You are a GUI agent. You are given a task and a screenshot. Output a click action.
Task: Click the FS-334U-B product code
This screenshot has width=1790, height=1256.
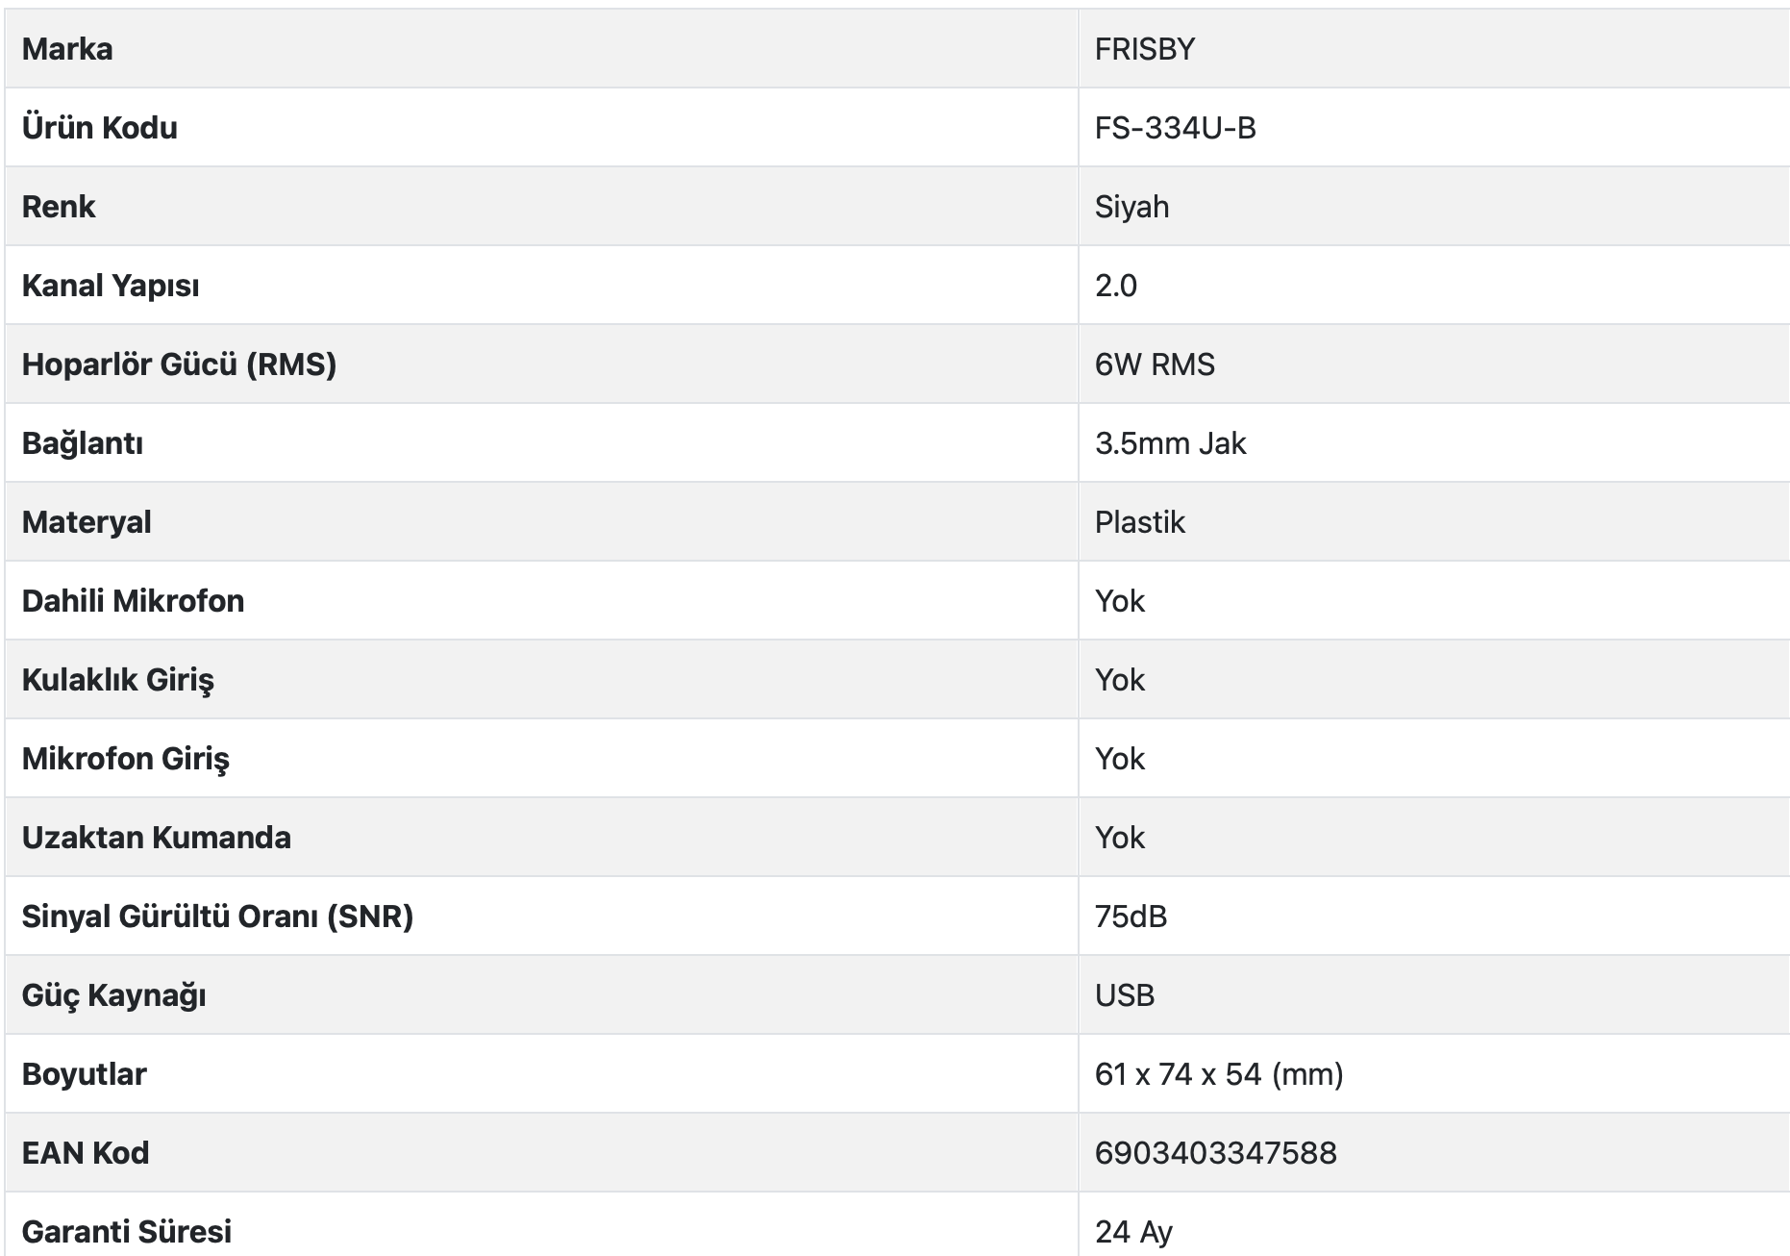pyautogui.click(x=1175, y=128)
